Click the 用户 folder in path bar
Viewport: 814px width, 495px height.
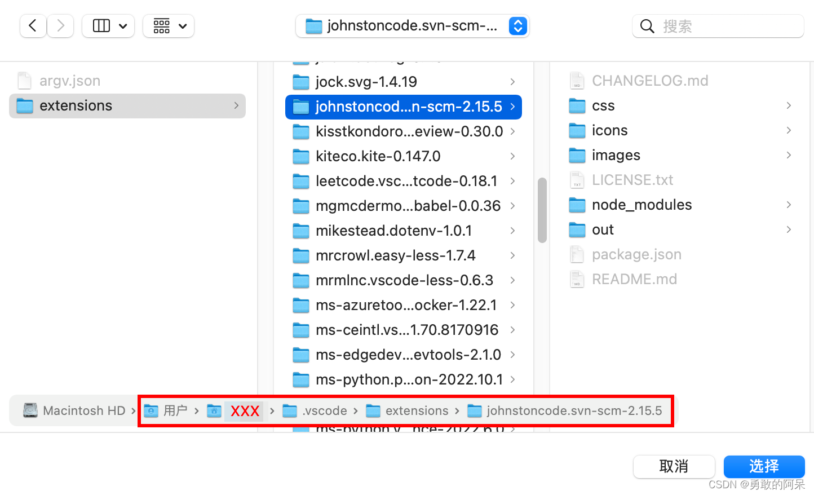click(x=166, y=410)
